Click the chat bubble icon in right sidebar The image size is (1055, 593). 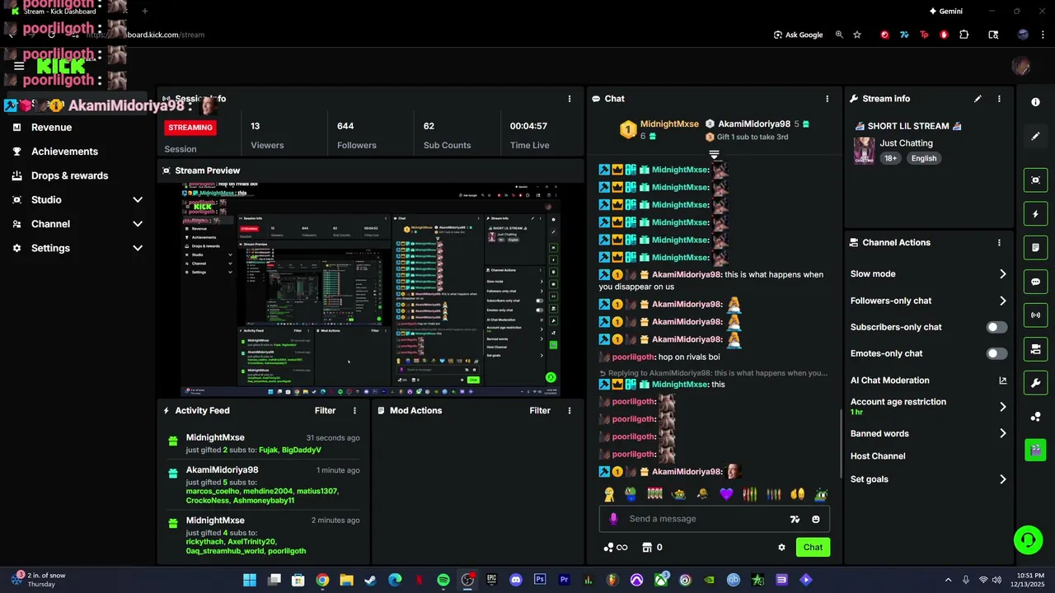[x=1036, y=282]
